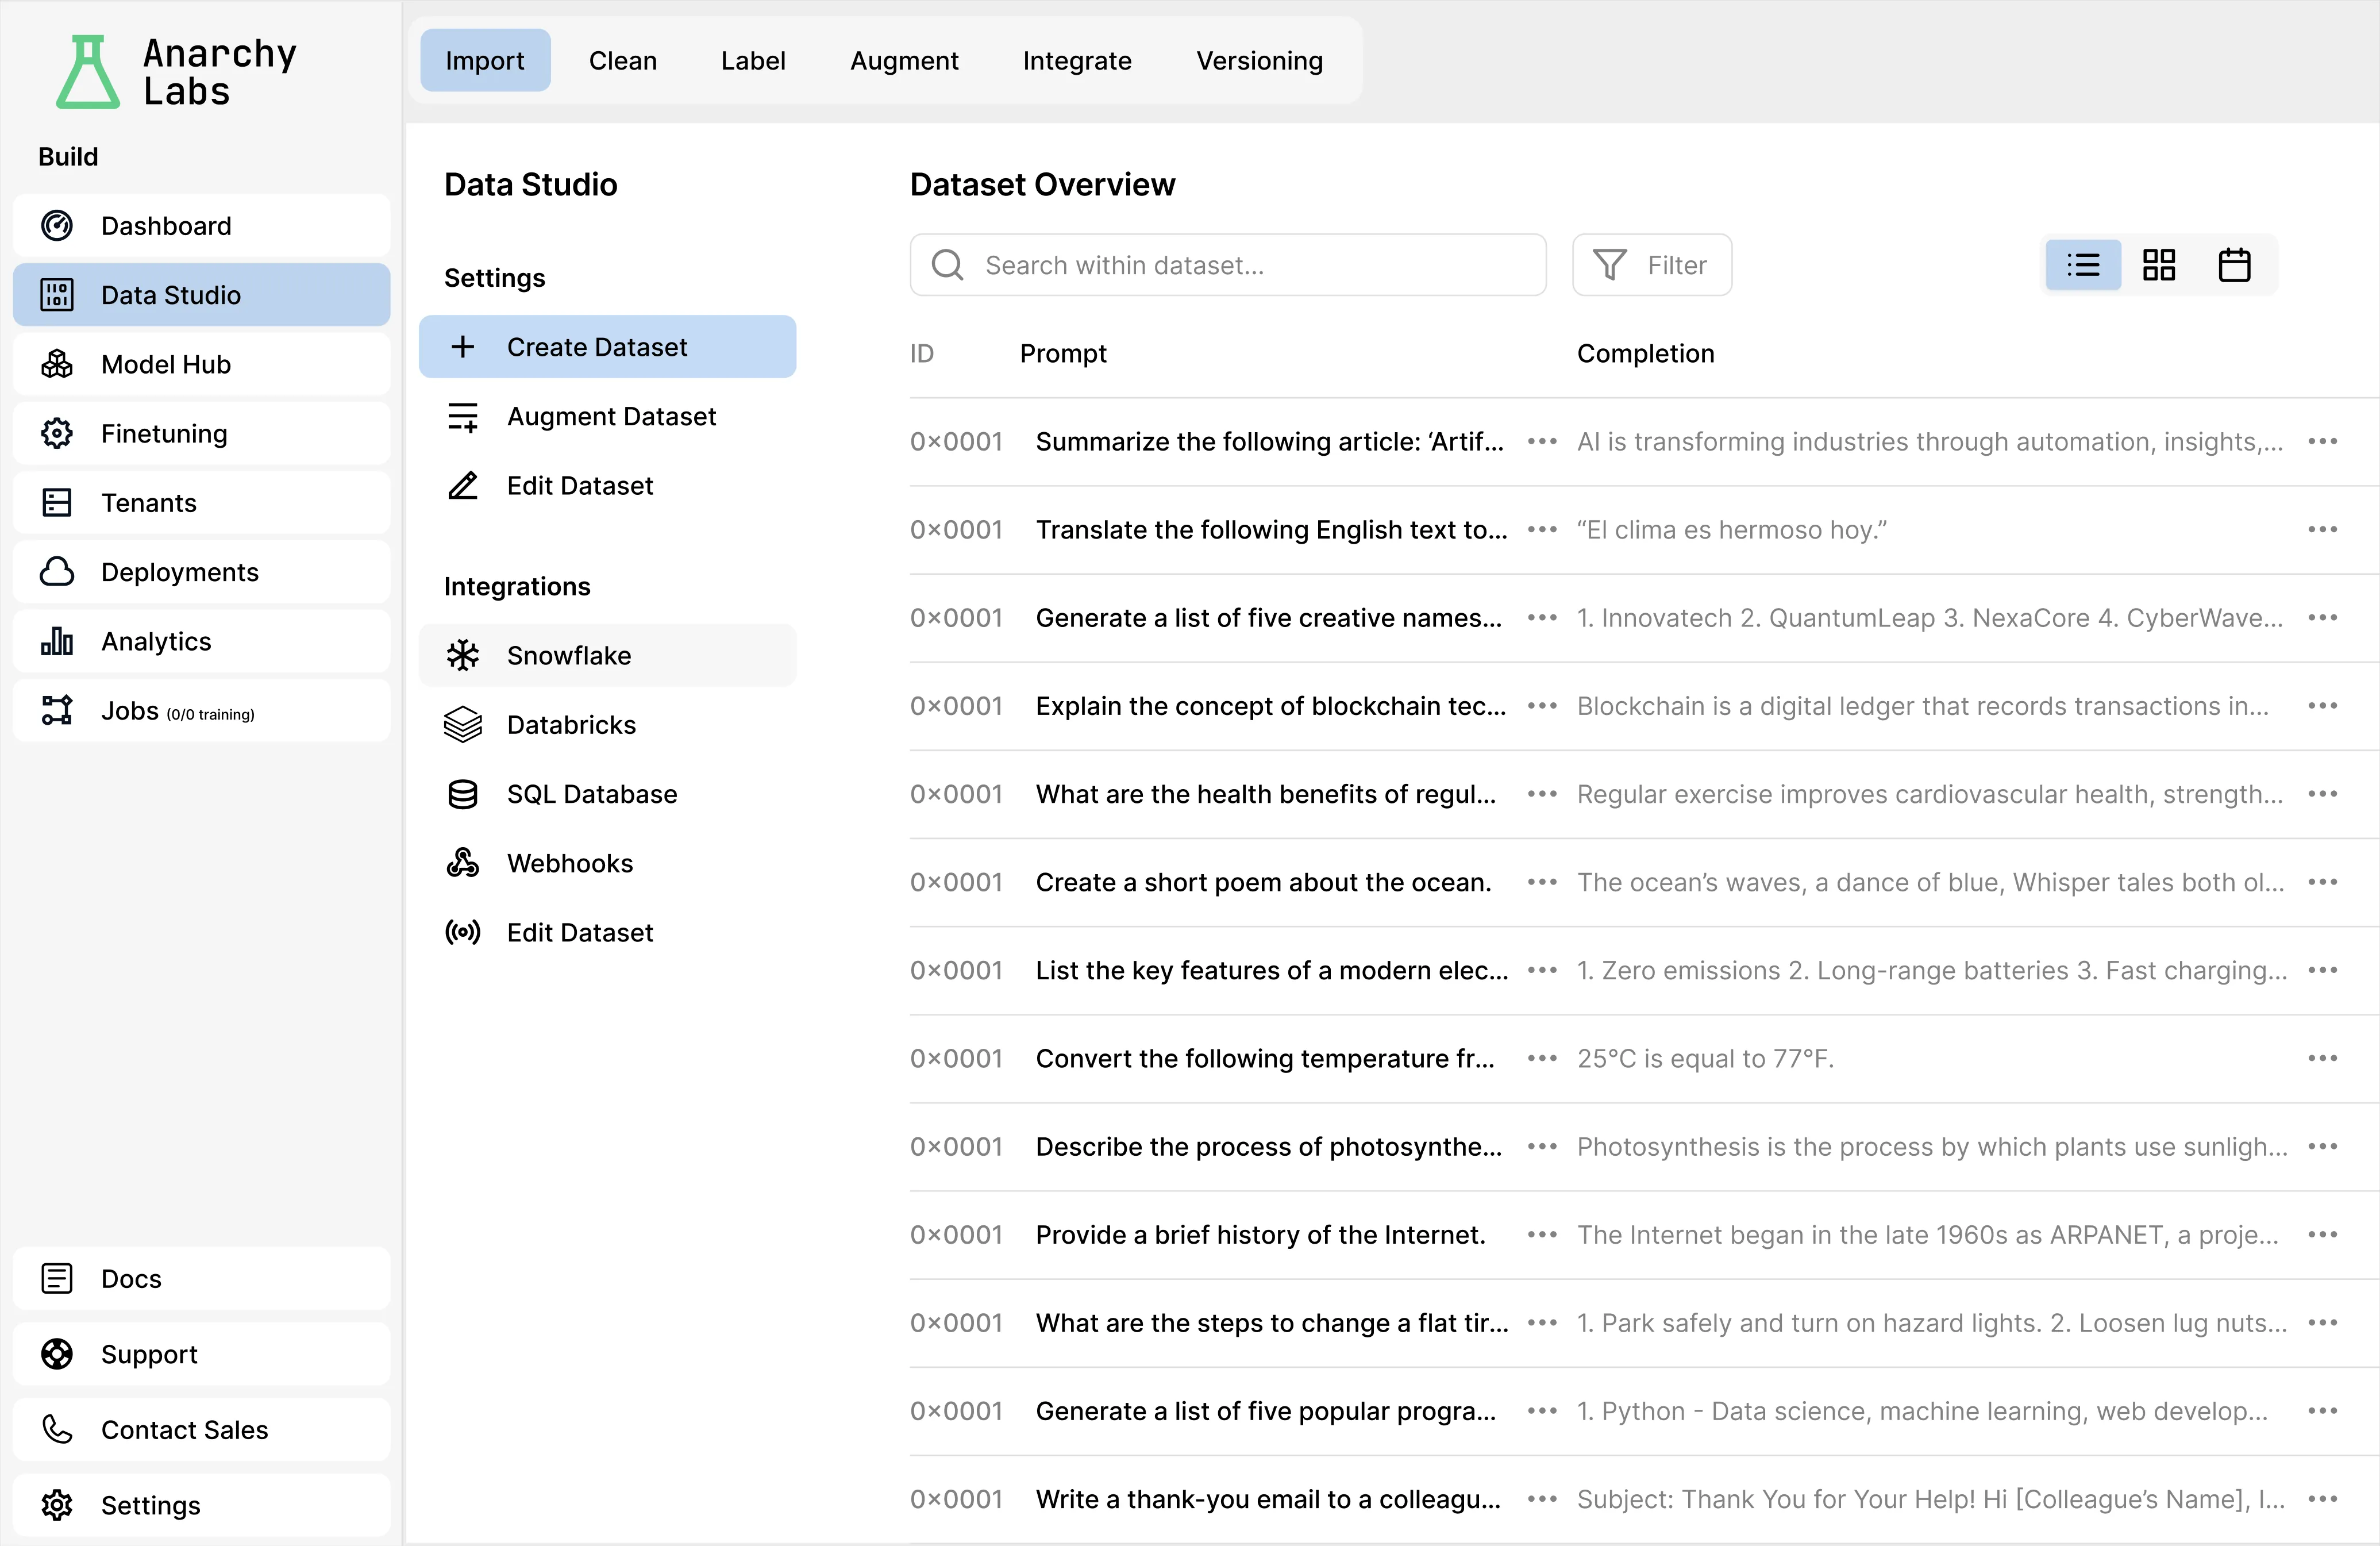The image size is (2380, 1546).
Task: Expand prompt ellipsis for thank-you email row
Action: [1542, 1499]
